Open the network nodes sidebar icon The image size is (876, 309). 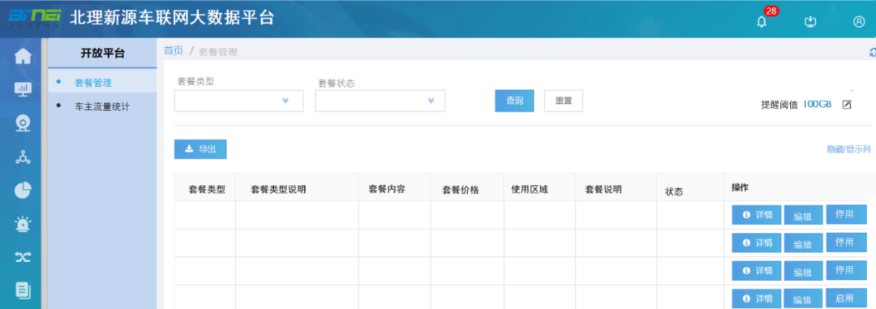[23, 157]
